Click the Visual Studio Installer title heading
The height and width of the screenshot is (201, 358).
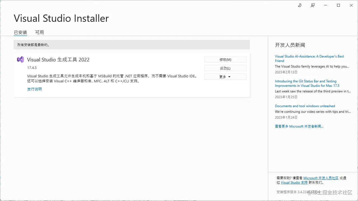[x=61, y=18]
